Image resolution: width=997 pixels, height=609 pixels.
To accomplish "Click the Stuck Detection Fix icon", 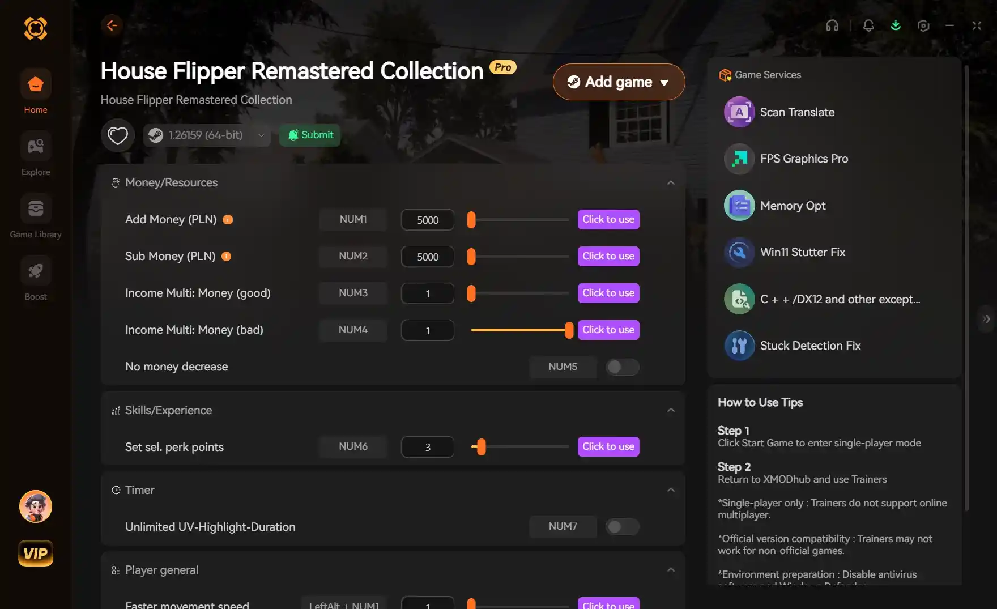I will pyautogui.click(x=739, y=346).
